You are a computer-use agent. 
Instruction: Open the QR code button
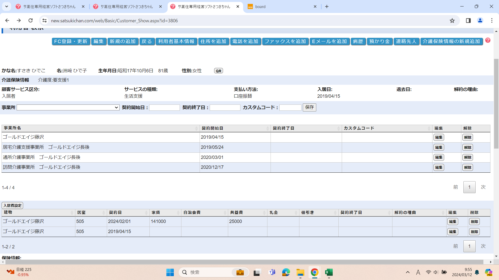click(218, 71)
